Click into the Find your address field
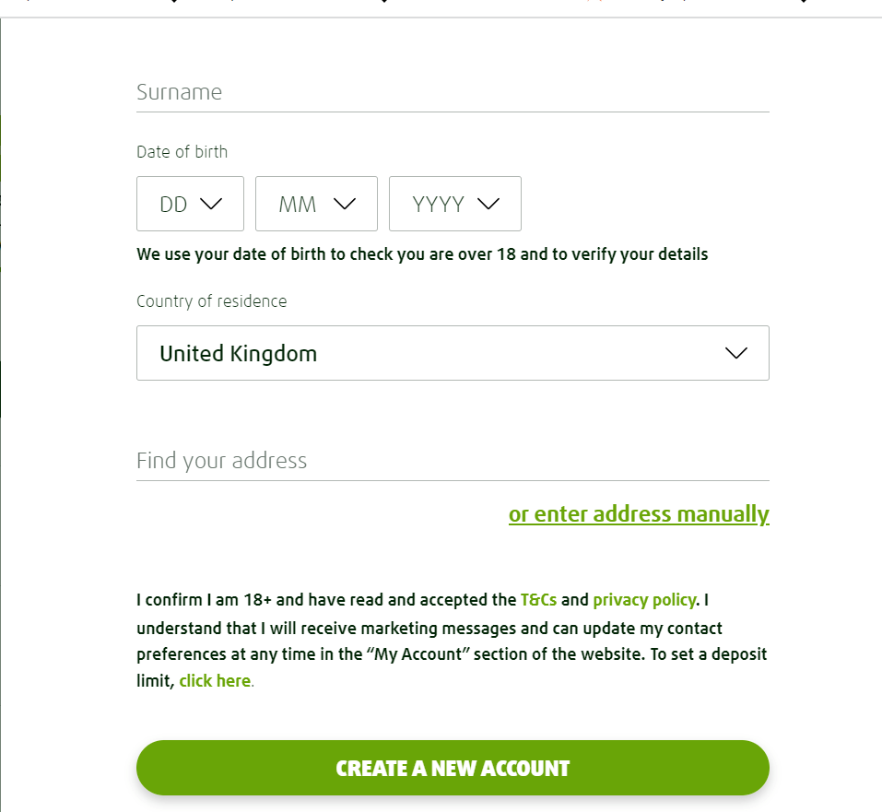The image size is (882, 812). (x=452, y=461)
